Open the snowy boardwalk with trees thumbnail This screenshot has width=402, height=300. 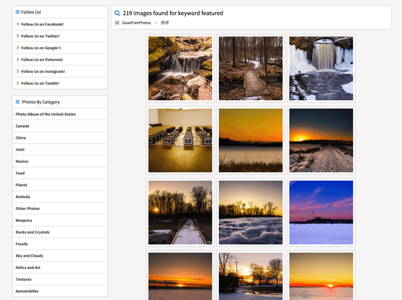(x=180, y=213)
